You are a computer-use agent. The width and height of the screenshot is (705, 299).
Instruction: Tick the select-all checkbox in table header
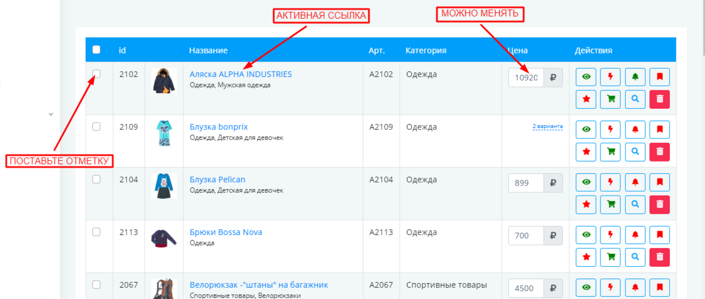(x=96, y=50)
